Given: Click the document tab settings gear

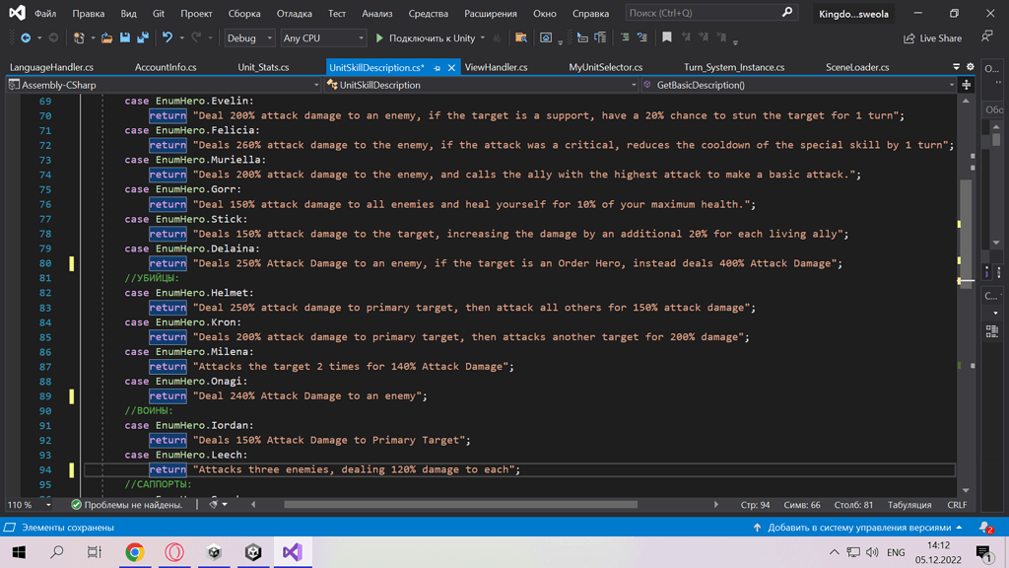Looking at the screenshot, I should 971,67.
